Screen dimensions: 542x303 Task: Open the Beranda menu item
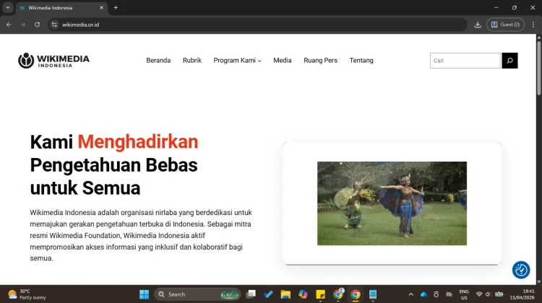coord(158,61)
